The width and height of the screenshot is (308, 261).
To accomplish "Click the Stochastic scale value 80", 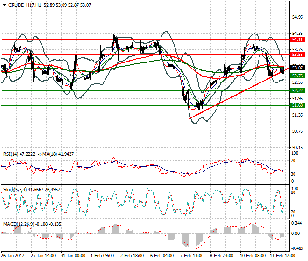I will click(x=293, y=192).
